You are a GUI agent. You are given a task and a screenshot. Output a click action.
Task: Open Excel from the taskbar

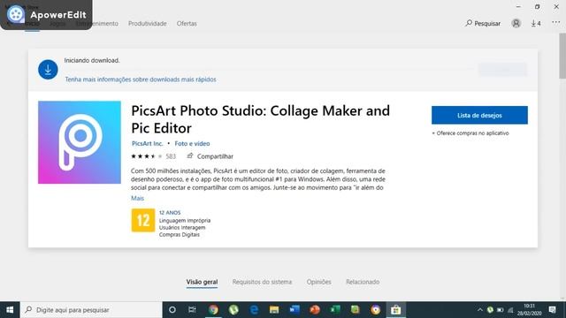tap(335, 310)
